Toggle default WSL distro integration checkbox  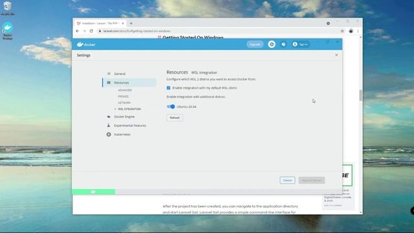click(168, 88)
